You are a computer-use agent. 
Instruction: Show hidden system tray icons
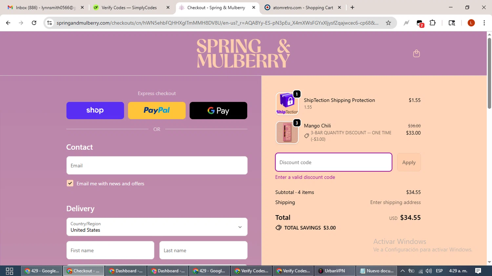pyautogui.click(x=402, y=271)
